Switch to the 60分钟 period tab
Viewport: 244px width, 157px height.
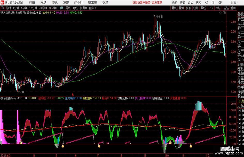pyautogui.click(x=52, y=8)
